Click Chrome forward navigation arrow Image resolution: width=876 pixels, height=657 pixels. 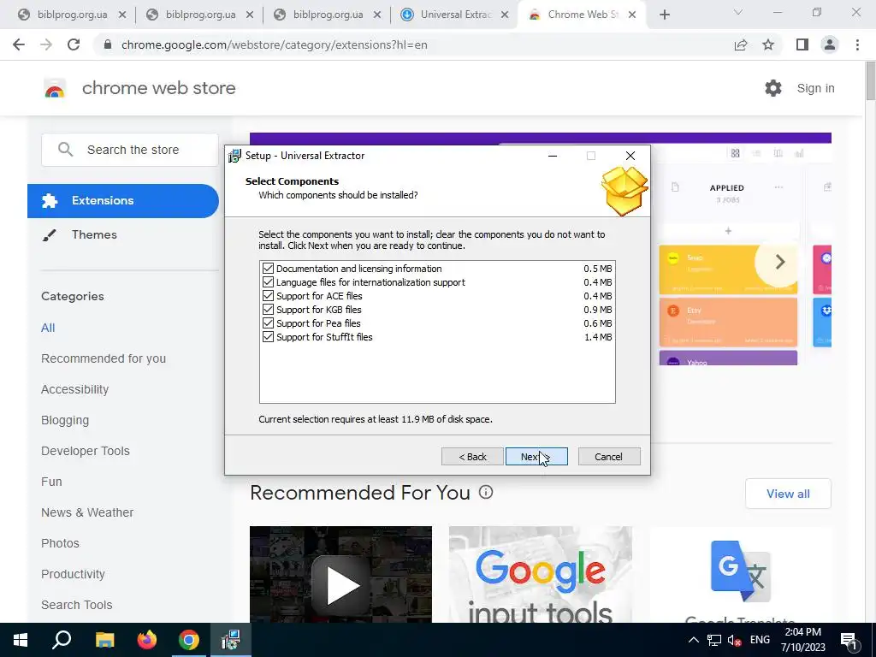pyautogui.click(x=46, y=44)
